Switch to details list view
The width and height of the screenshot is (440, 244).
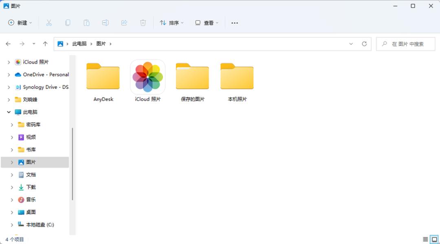pyautogui.click(x=425, y=239)
